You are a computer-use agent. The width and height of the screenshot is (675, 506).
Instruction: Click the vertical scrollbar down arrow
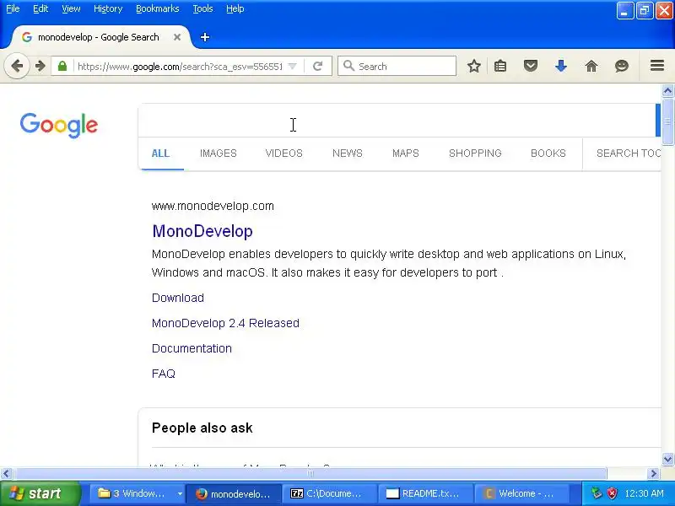pos(667,460)
